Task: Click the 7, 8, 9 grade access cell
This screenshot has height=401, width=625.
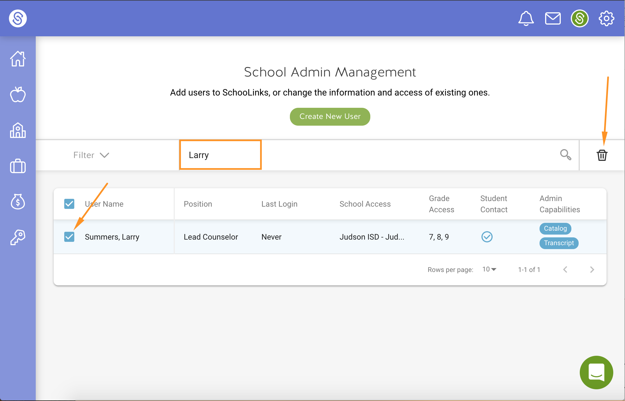Action: (439, 237)
